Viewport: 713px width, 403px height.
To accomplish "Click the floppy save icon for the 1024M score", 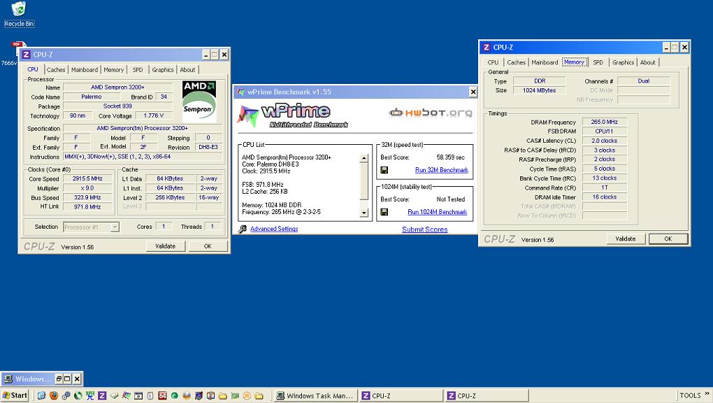I will [x=384, y=212].
